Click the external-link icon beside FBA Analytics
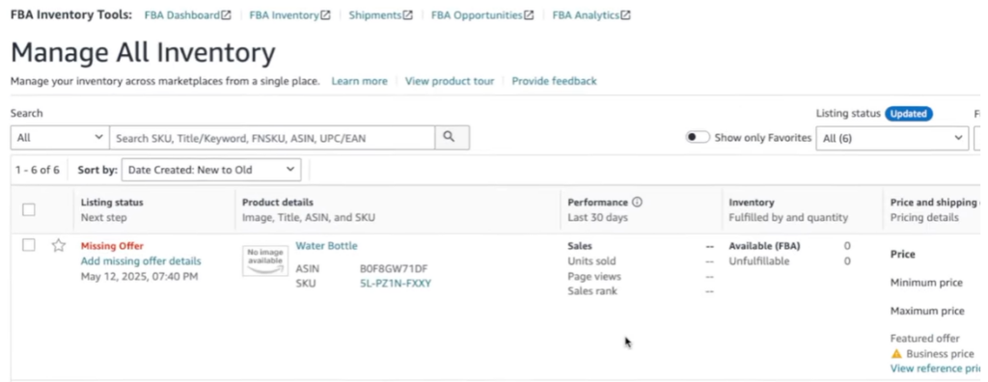This screenshot has width=988, height=382. click(x=625, y=15)
